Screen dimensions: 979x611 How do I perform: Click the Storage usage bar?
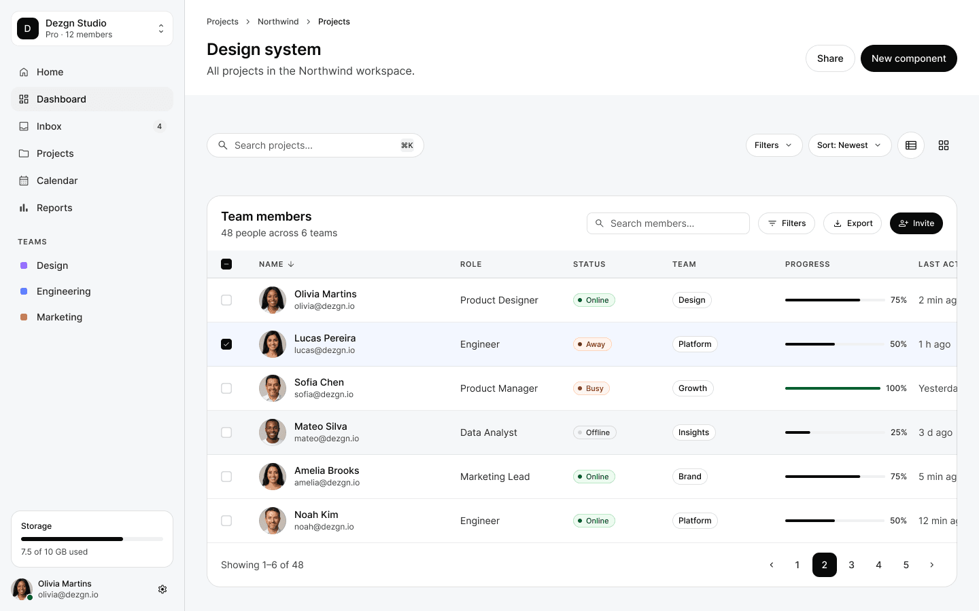[92, 539]
